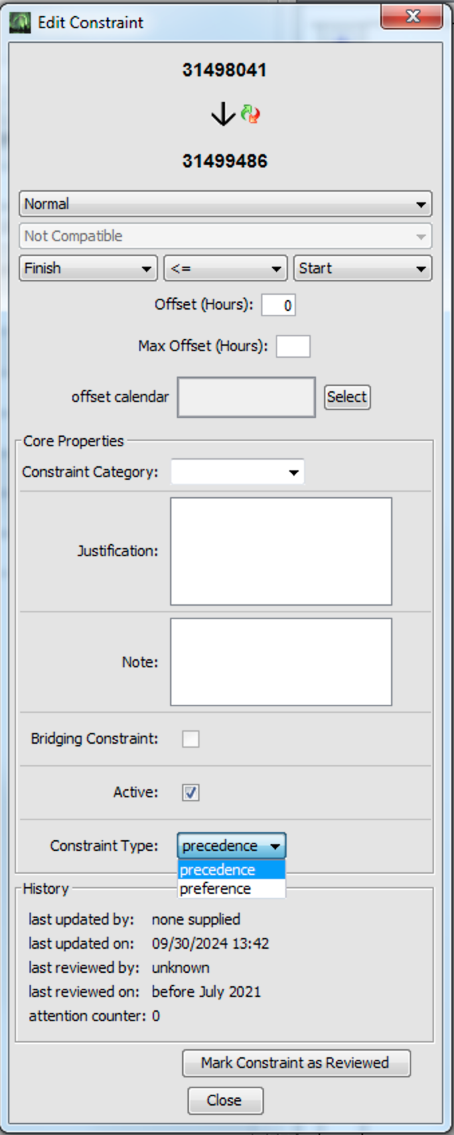Click inside the Justification text box
Viewport: 454px width, 1135px height.
tap(280, 551)
